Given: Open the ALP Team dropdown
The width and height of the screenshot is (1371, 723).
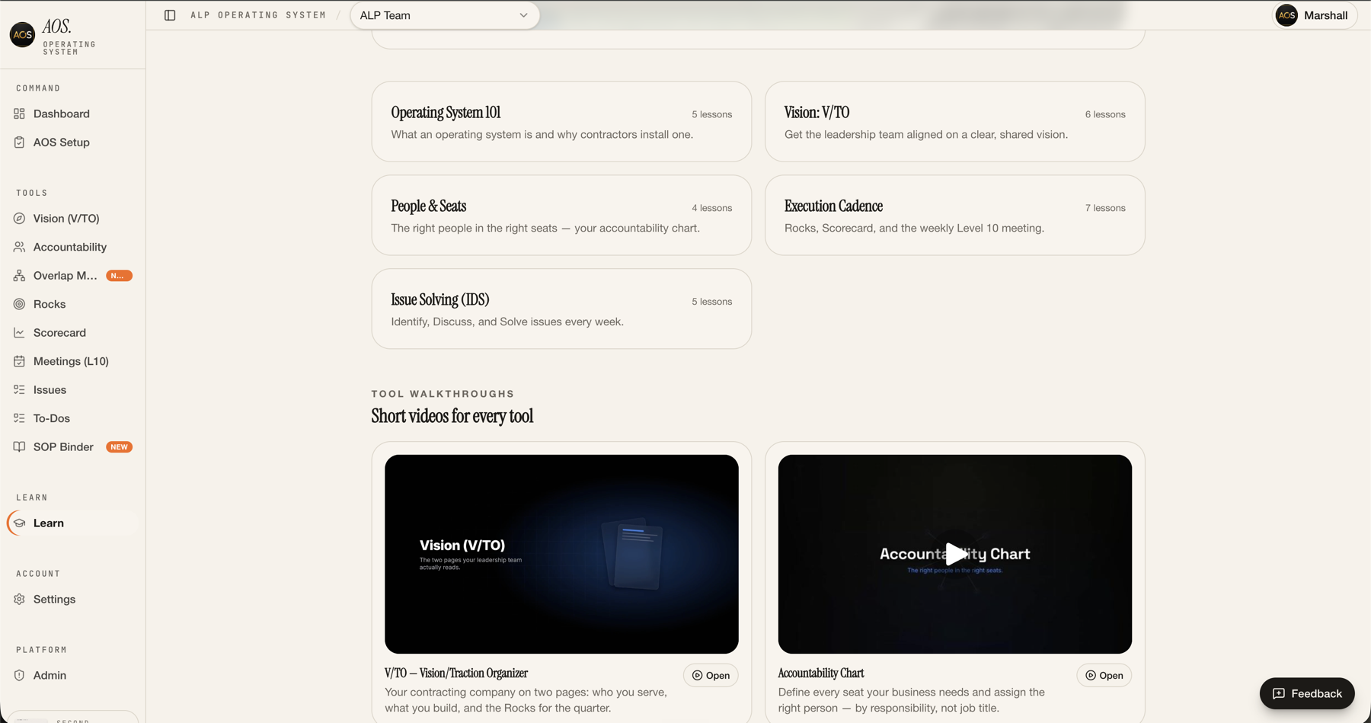Looking at the screenshot, I should tap(445, 15).
